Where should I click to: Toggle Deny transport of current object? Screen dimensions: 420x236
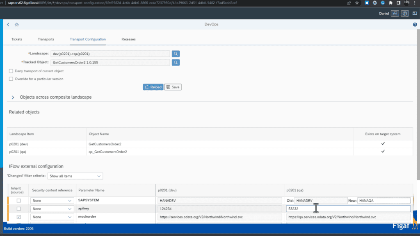click(x=11, y=71)
